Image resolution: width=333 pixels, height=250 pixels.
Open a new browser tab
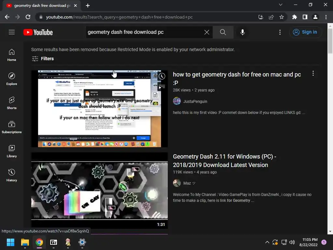[88, 6]
